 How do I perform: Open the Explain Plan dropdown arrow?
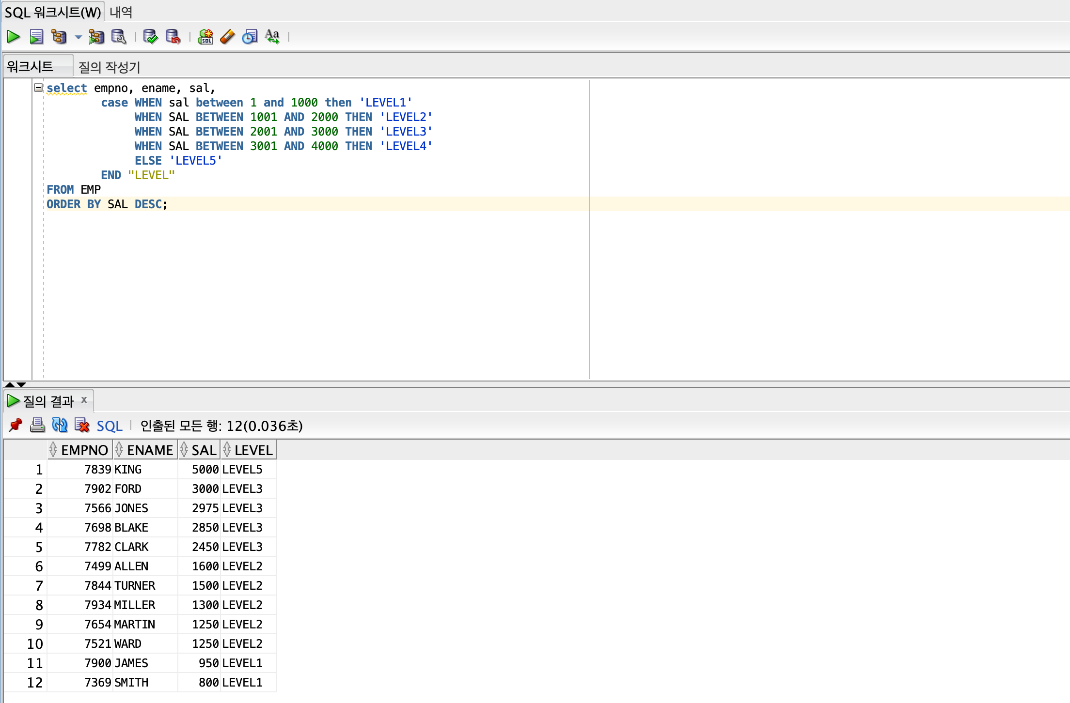(x=78, y=37)
